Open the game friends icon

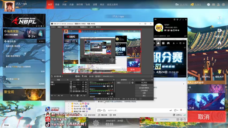[x=218, y=5]
